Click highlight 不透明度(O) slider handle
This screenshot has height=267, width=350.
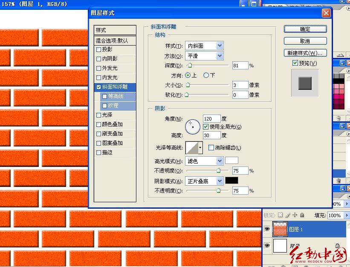coord(219,171)
